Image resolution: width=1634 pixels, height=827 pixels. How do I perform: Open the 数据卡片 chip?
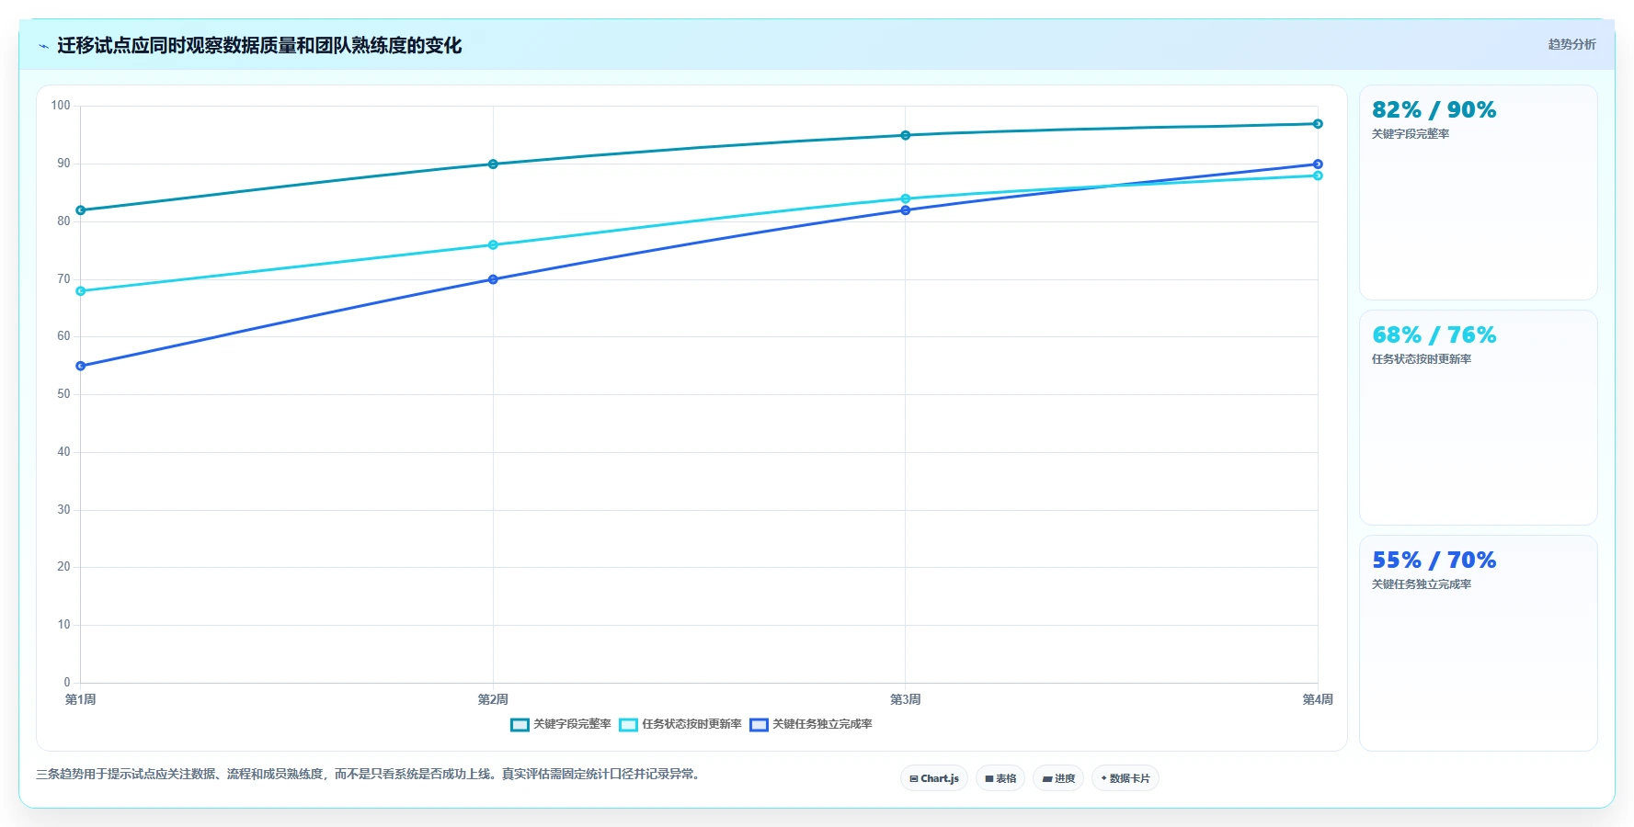pos(1126,778)
